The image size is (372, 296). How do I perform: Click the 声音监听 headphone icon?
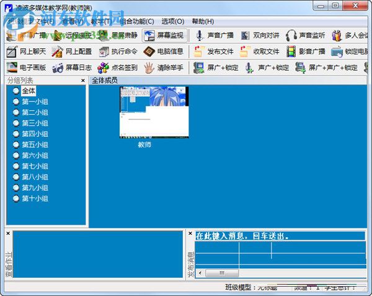[291, 35]
